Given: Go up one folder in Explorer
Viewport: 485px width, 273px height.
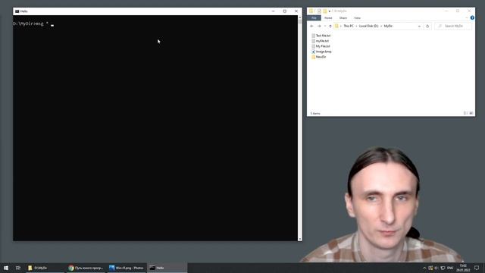Looking at the screenshot, I should 330,26.
